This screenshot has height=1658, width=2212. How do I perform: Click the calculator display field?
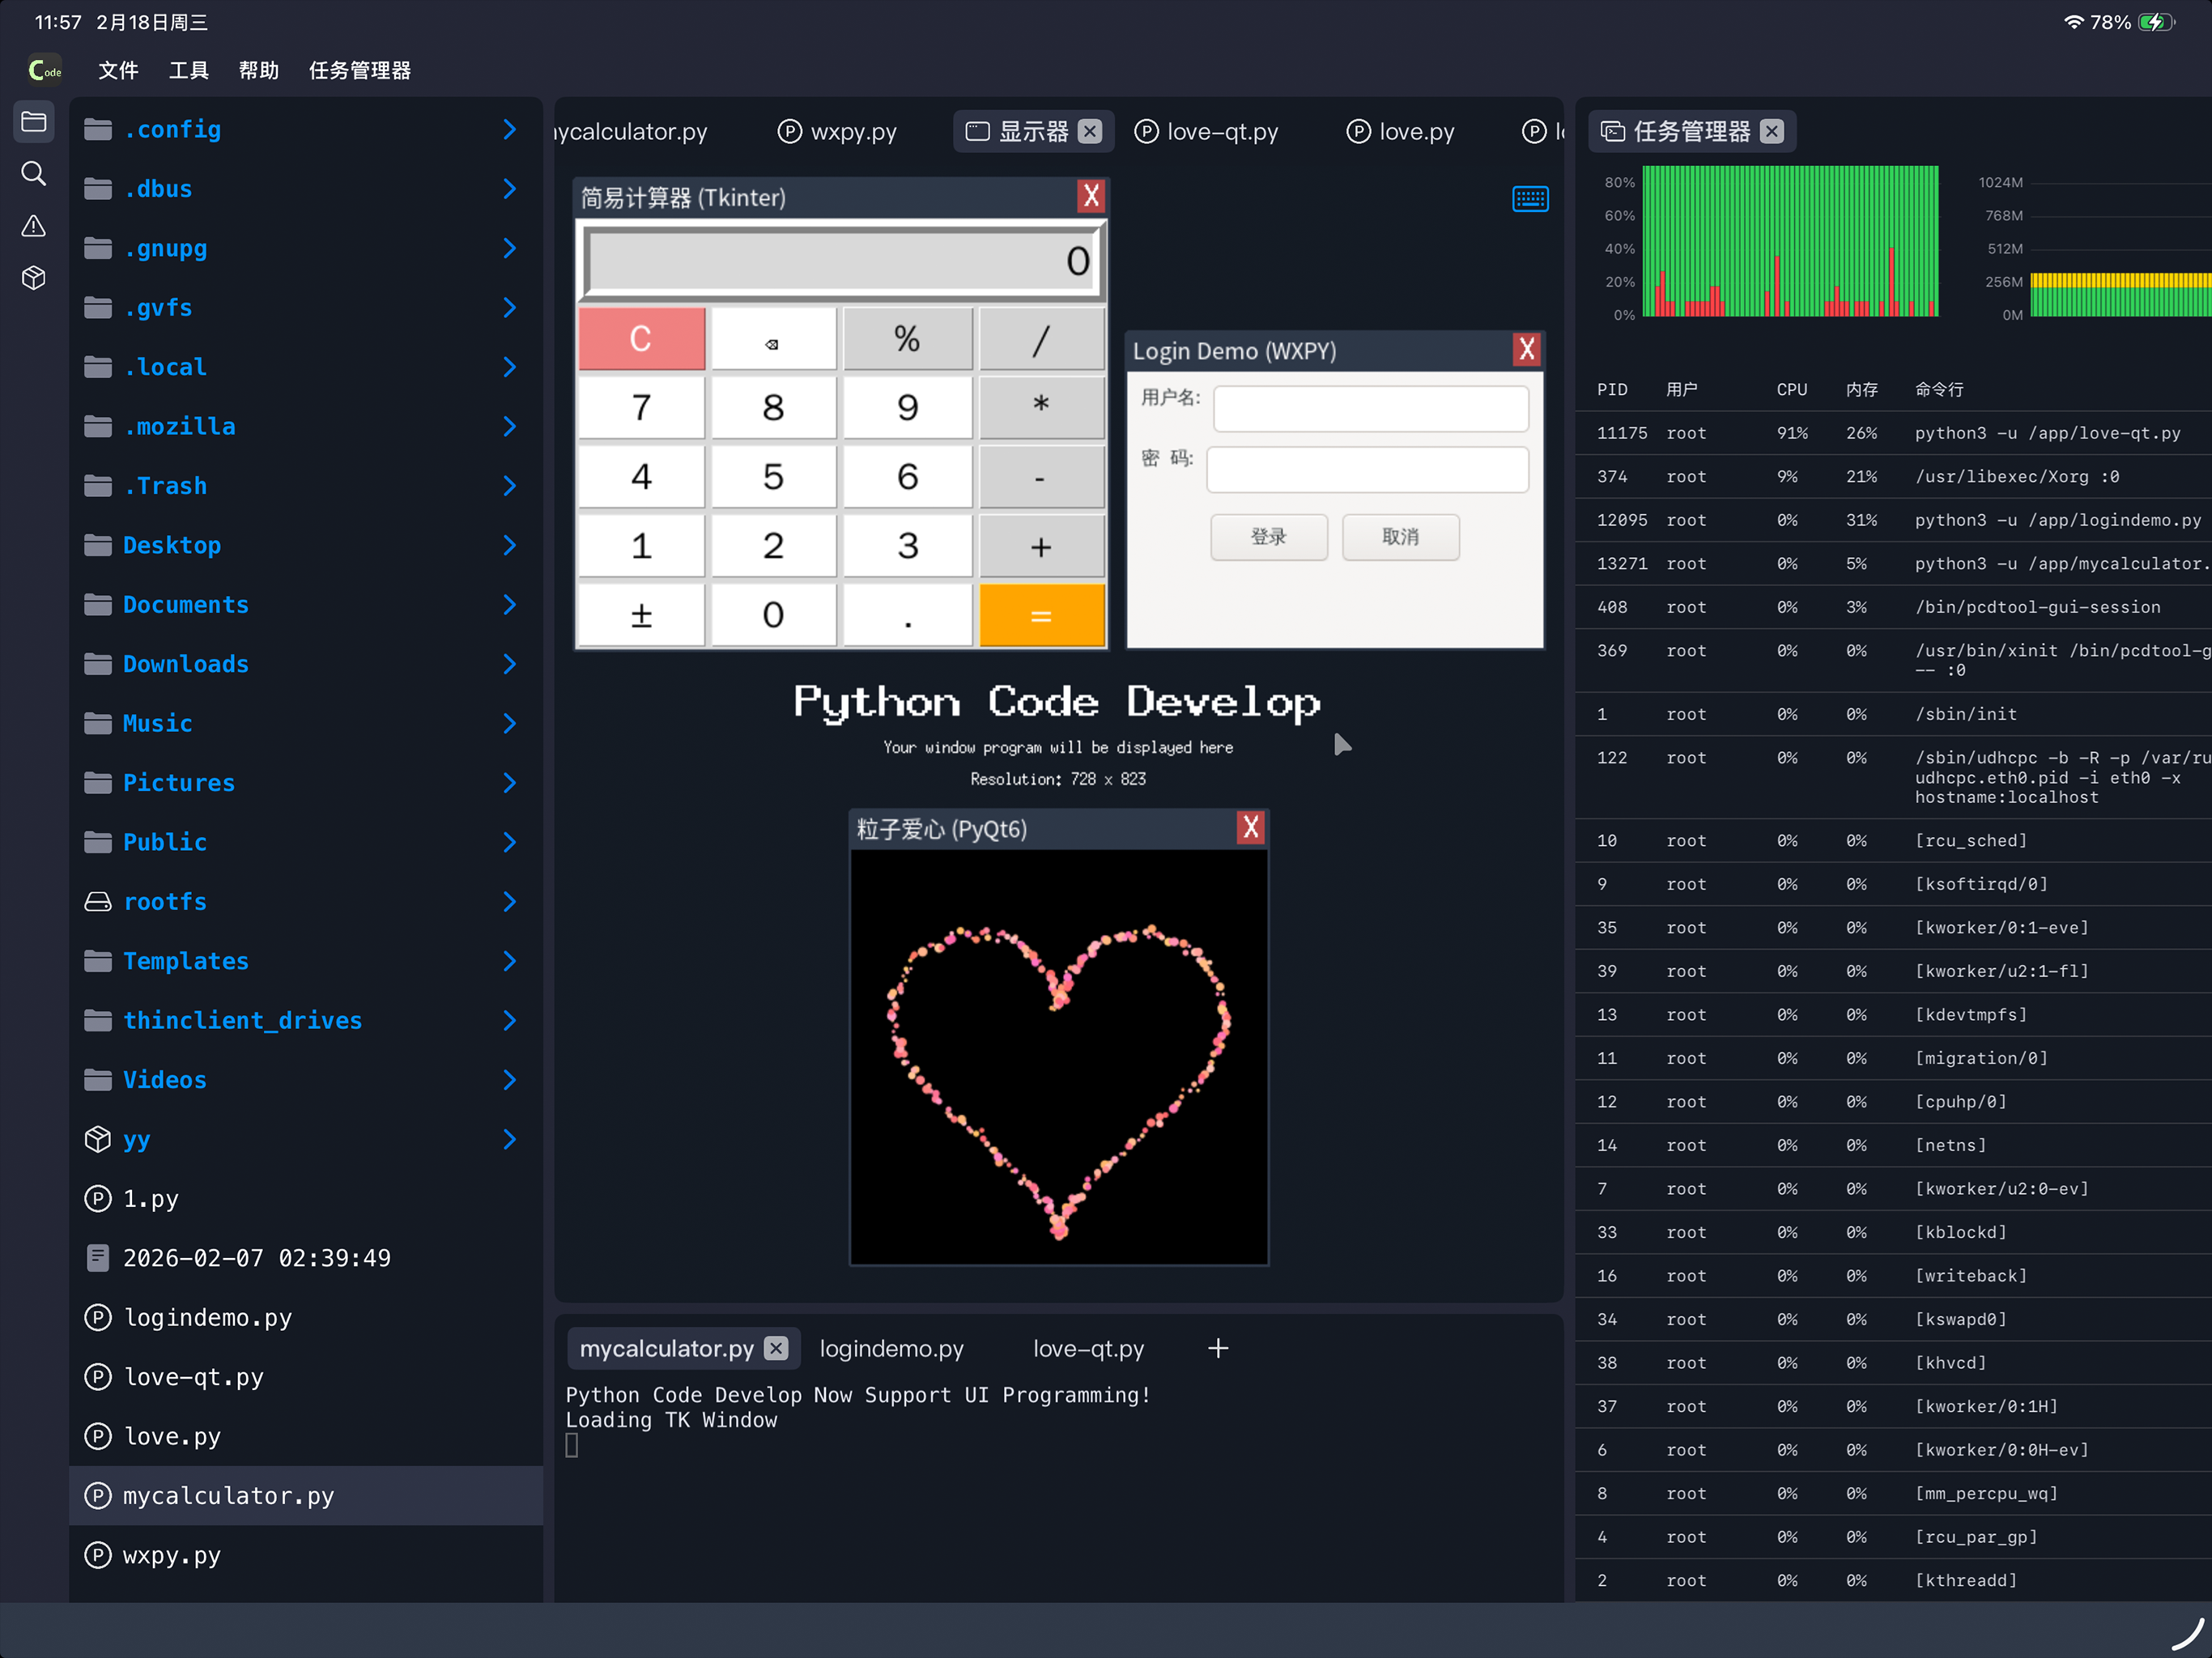coord(842,261)
